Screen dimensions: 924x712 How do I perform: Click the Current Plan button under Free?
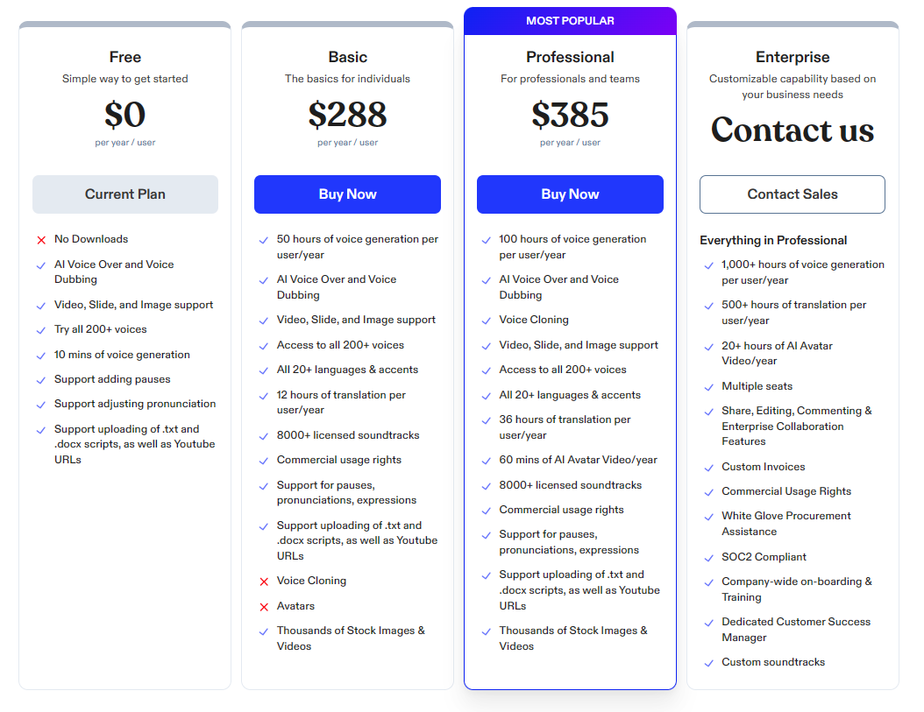(124, 194)
